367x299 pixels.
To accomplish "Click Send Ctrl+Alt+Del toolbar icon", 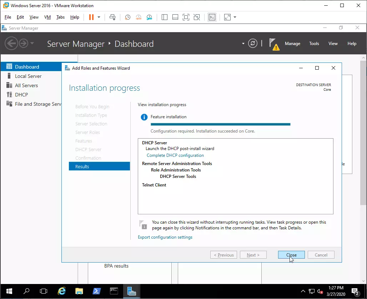I will click(x=112, y=17).
